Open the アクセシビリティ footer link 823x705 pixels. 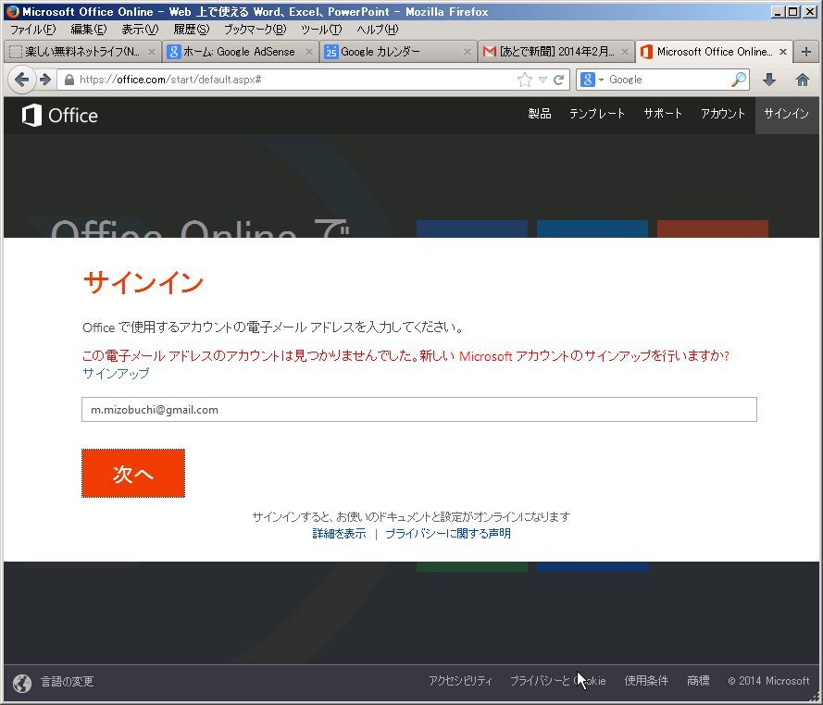click(x=460, y=681)
